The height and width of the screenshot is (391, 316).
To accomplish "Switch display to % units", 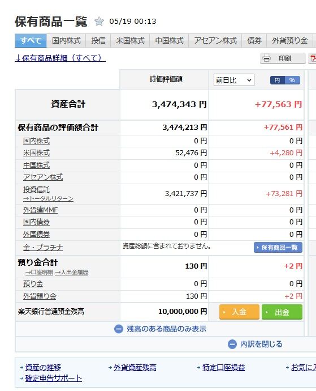I will pyautogui.click(x=292, y=80).
